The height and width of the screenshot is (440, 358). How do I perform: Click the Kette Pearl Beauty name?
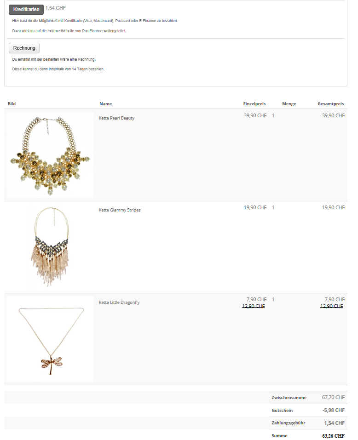pyautogui.click(x=116, y=118)
